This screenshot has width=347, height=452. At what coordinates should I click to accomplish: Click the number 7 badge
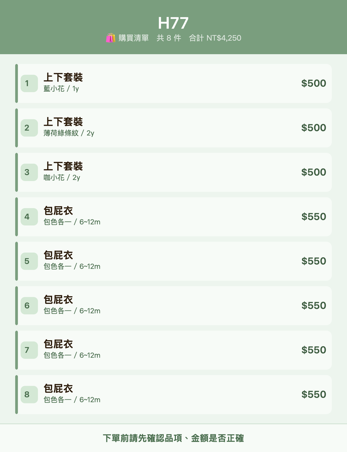point(29,350)
